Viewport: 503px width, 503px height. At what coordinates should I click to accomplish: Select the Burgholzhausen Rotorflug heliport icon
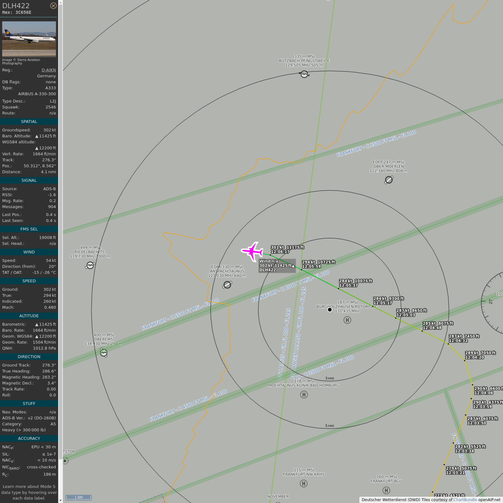click(347, 320)
